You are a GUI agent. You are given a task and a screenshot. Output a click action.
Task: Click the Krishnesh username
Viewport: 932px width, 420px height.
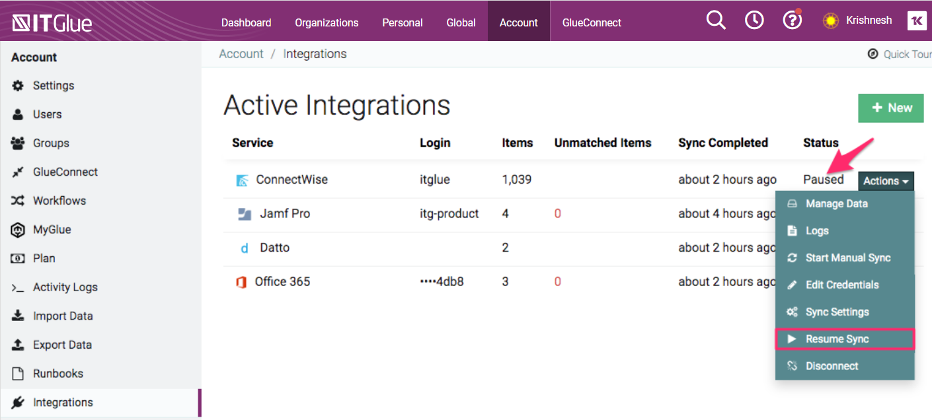point(869,20)
